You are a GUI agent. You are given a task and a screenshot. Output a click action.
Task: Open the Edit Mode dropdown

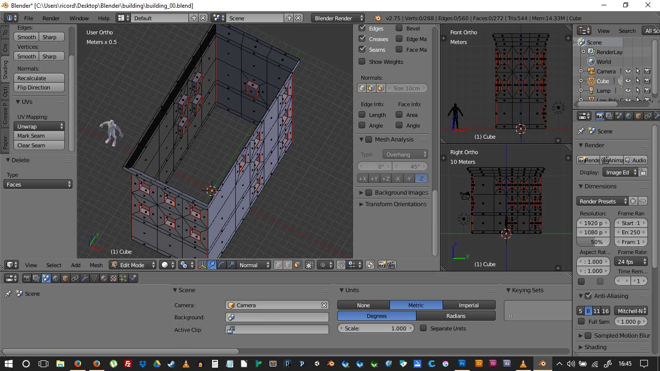[133, 265]
